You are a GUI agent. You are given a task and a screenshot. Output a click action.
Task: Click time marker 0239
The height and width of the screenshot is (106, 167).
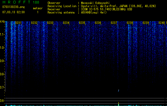coord(146,23)
